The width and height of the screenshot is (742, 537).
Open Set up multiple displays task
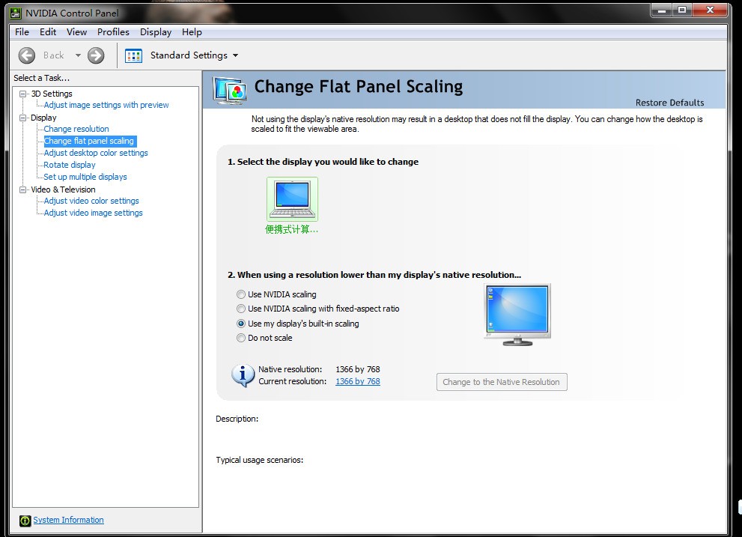pos(85,177)
